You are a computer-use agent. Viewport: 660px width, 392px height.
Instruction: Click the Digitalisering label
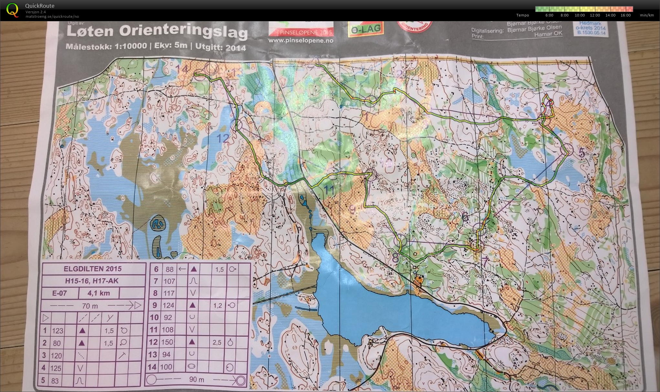pyautogui.click(x=487, y=31)
